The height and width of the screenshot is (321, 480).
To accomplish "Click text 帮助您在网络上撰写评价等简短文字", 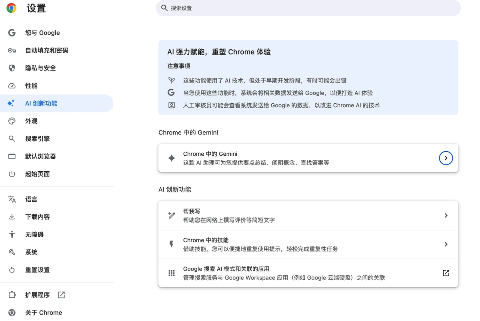I will tap(229, 220).
